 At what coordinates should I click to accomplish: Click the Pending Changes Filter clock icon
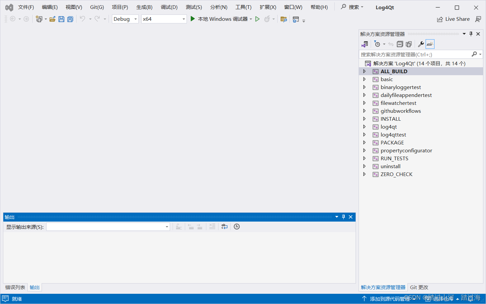pos(377,44)
